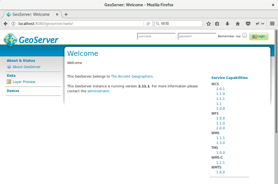Click the Firefox search box

click(178, 24)
